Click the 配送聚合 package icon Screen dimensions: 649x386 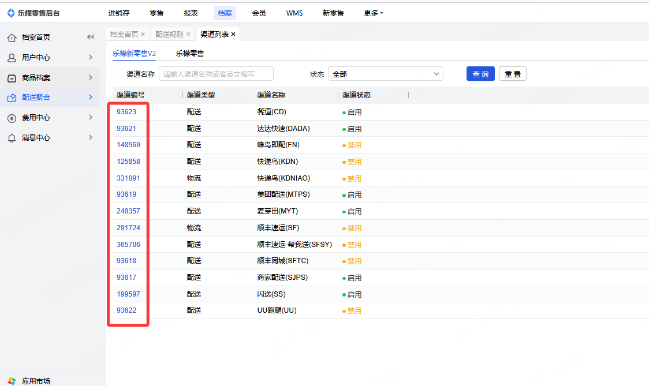click(x=12, y=98)
